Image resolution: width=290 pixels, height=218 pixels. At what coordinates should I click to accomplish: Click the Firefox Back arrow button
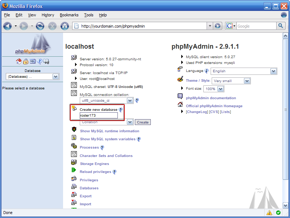[x=7, y=26]
